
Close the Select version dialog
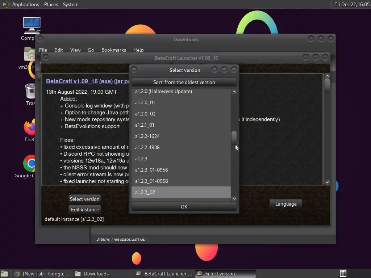(234, 69)
